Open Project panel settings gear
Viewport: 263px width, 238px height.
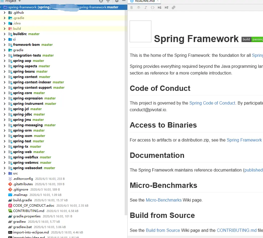pyautogui.click(x=117, y=1)
